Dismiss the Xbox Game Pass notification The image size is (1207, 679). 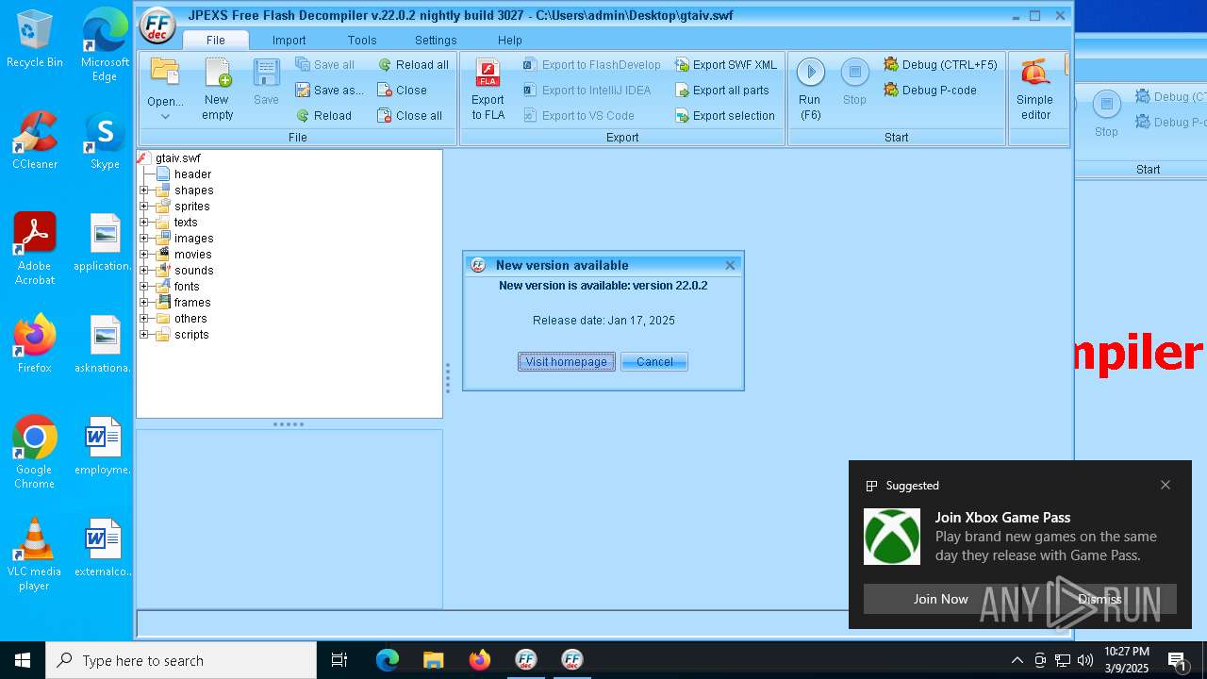pyautogui.click(x=1100, y=599)
